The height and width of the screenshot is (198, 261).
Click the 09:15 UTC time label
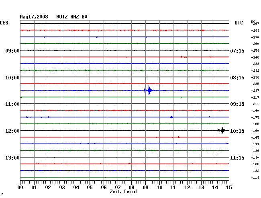click(237, 104)
